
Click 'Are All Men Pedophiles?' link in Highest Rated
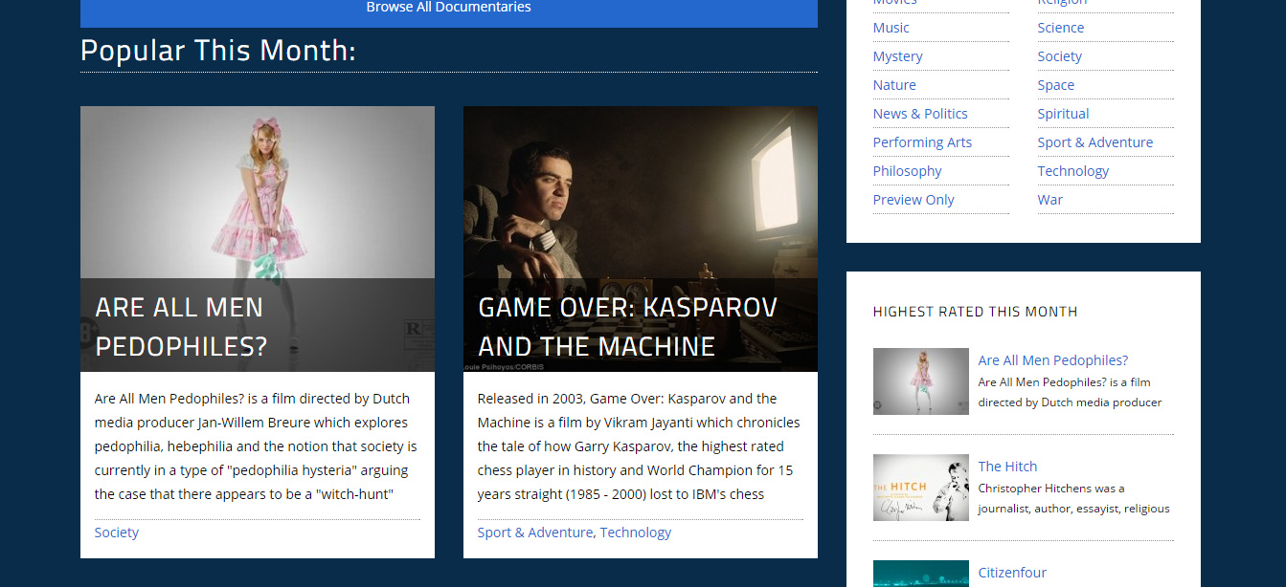(1053, 360)
